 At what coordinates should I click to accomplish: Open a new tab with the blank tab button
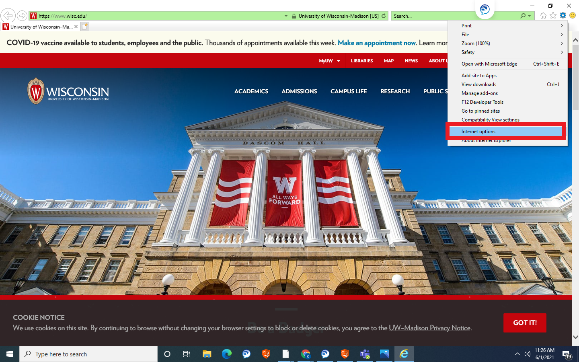(84, 27)
